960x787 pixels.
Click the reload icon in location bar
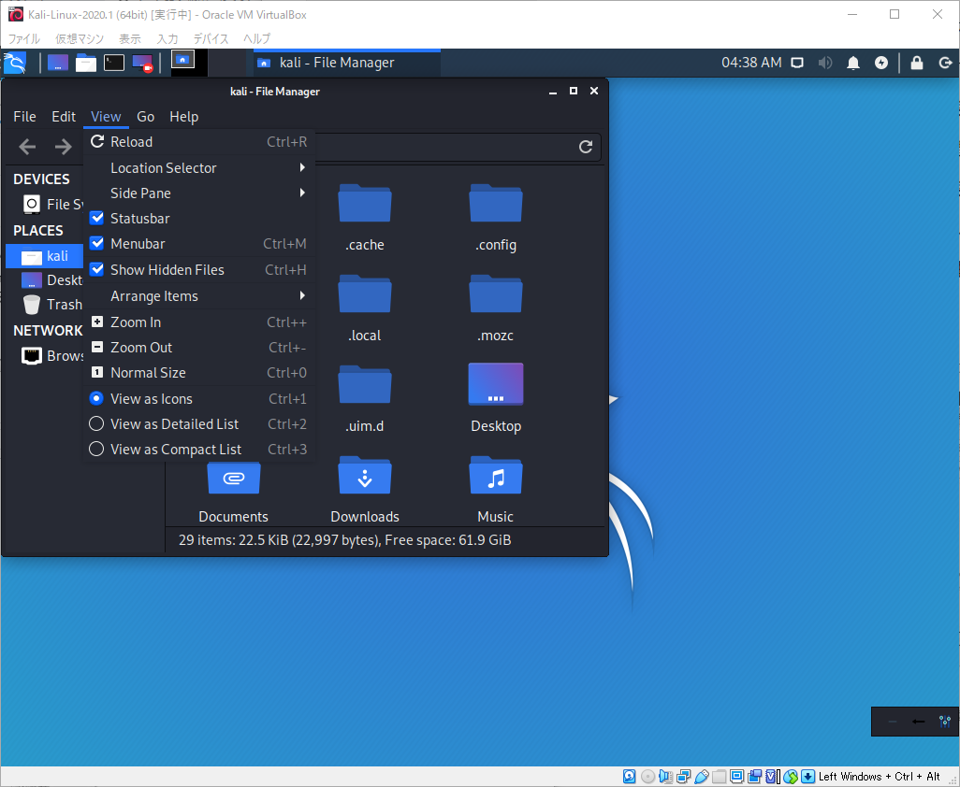(x=586, y=147)
